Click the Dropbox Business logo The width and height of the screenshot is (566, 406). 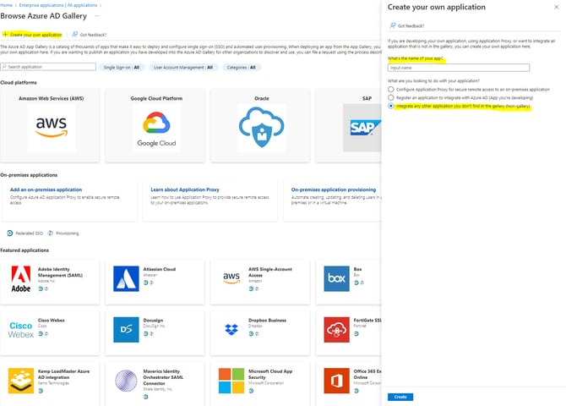pyautogui.click(x=231, y=330)
